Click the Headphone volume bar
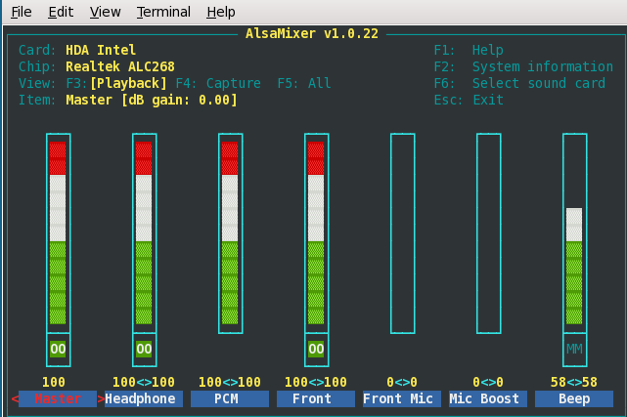The image size is (627, 417). pos(145,233)
